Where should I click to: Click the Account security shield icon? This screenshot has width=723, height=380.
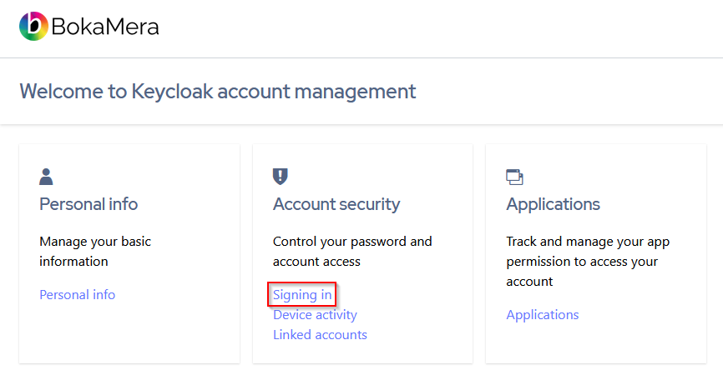pyautogui.click(x=280, y=177)
